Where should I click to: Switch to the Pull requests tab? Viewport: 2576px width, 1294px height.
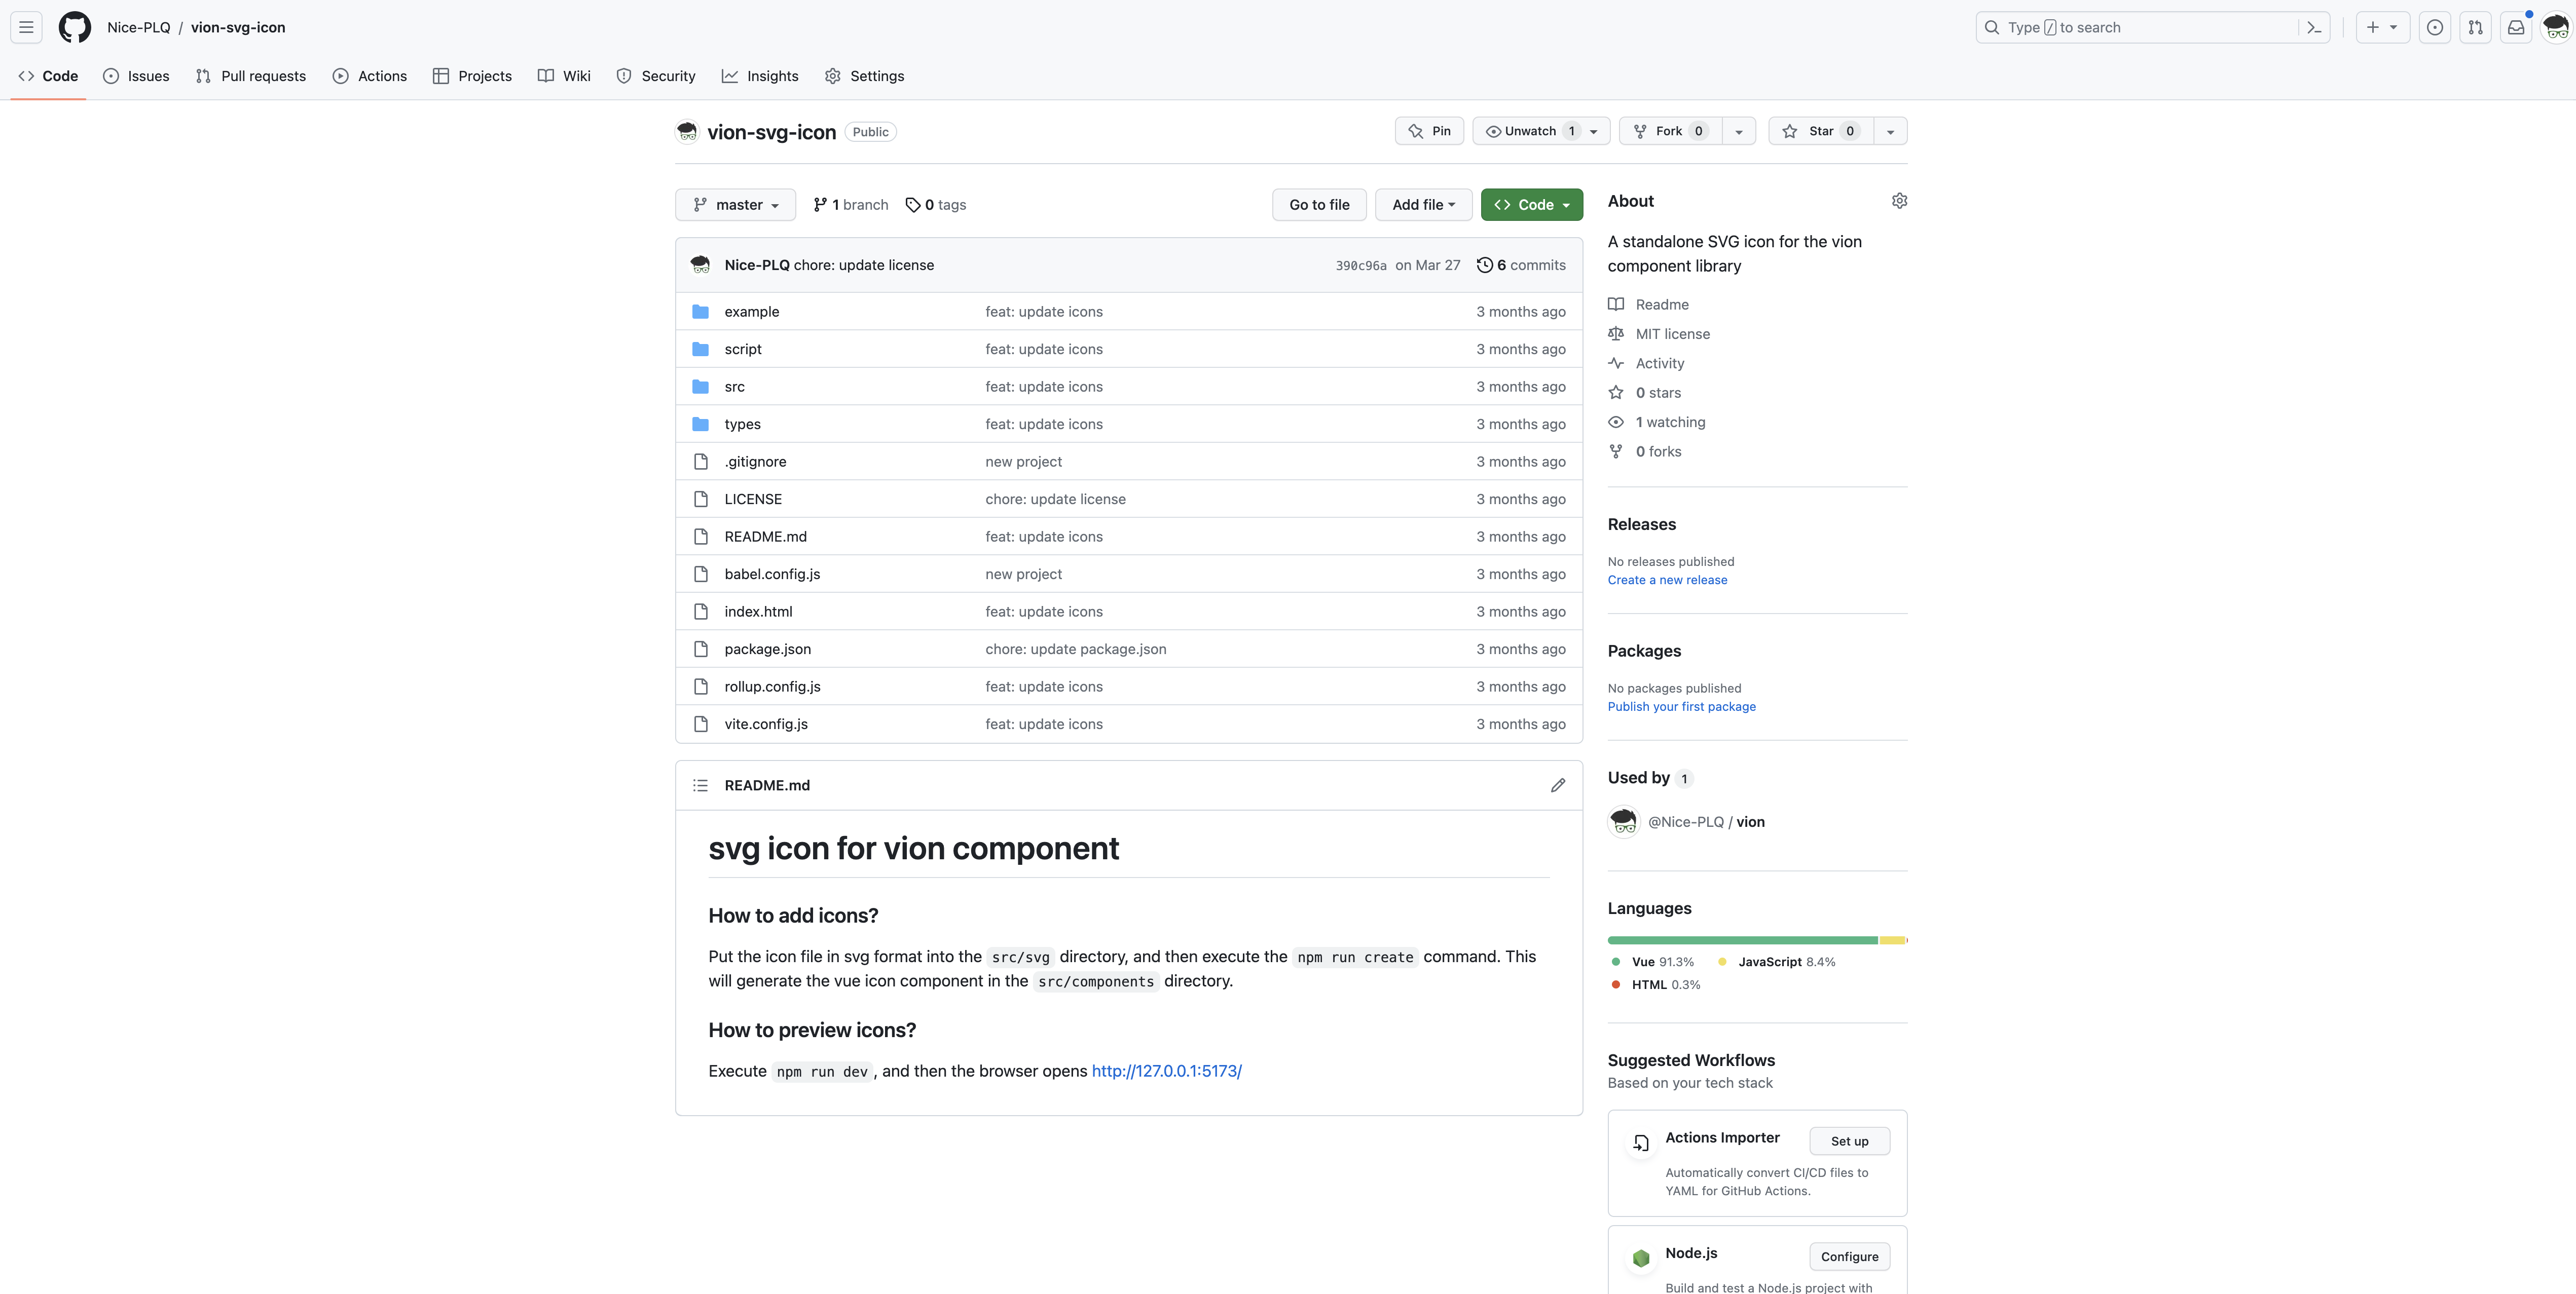[251, 76]
